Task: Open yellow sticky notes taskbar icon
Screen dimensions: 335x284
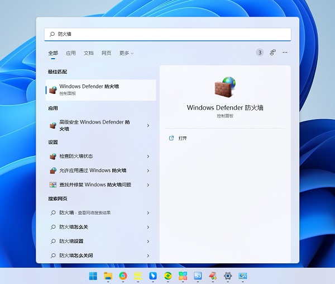Action: click(x=138, y=276)
